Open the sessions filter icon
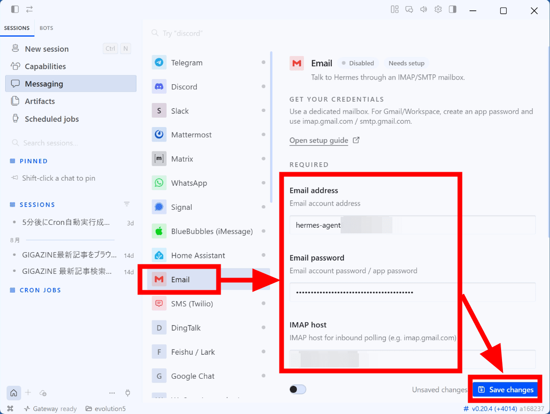This screenshot has height=414, width=550. (x=127, y=204)
